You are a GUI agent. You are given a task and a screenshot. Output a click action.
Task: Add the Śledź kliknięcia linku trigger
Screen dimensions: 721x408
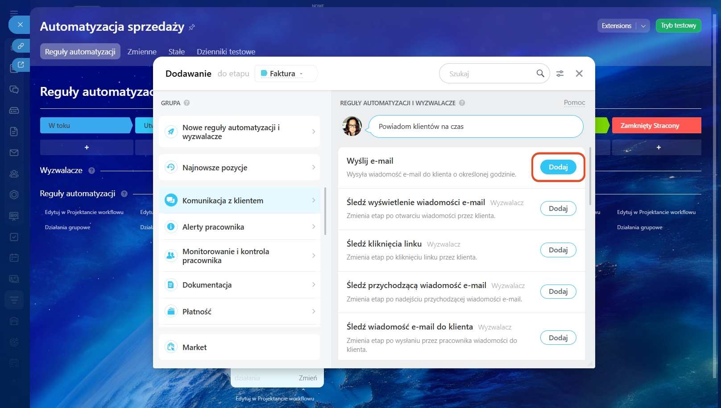558,250
